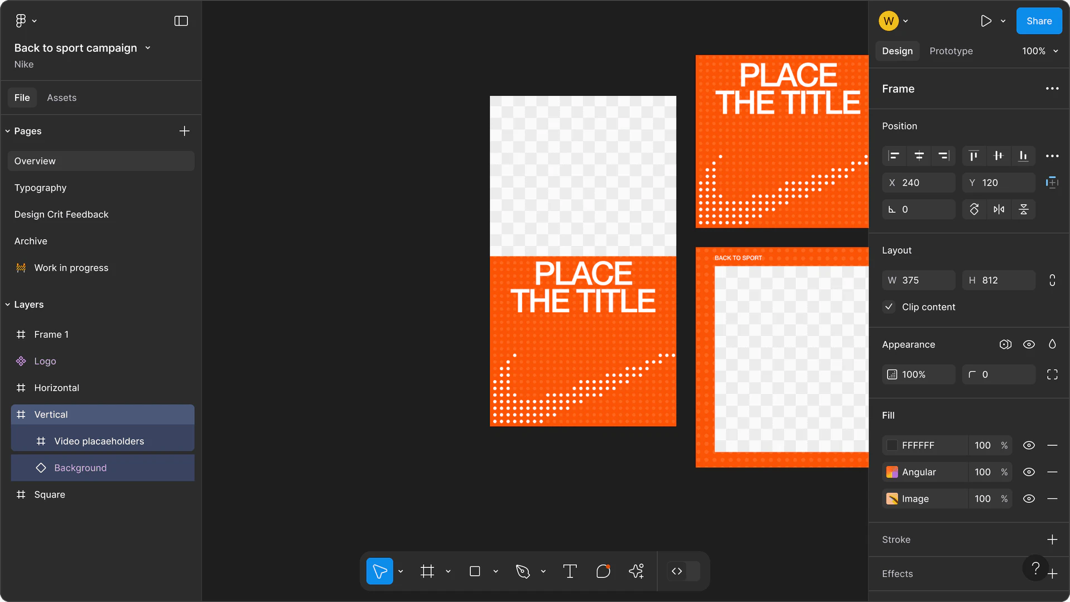Viewport: 1070px width, 602px height.
Task: Select the Text tool
Action: [x=570, y=571]
